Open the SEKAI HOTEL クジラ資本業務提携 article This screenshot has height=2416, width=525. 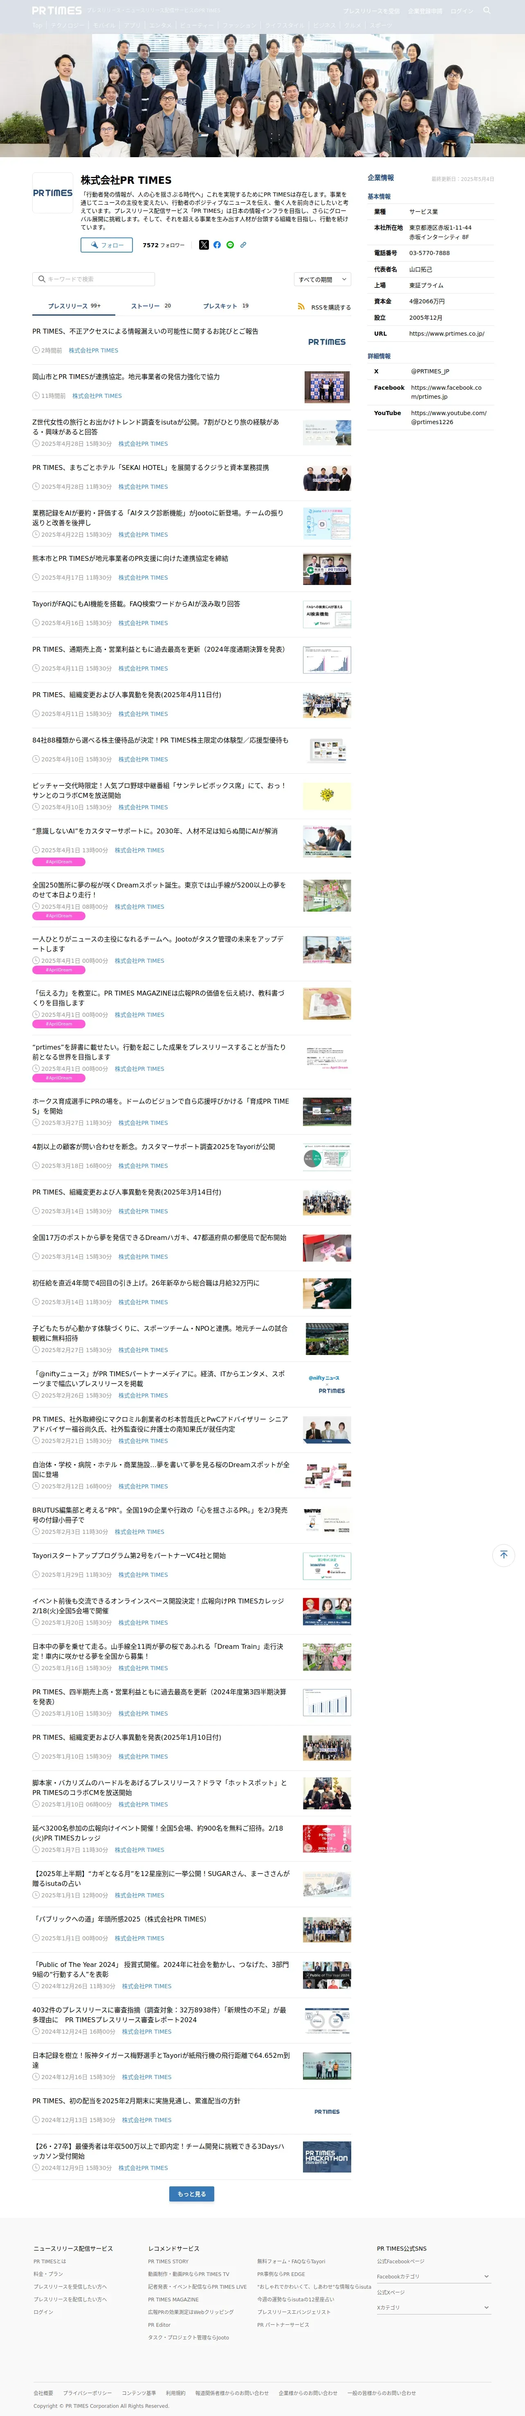150,467
